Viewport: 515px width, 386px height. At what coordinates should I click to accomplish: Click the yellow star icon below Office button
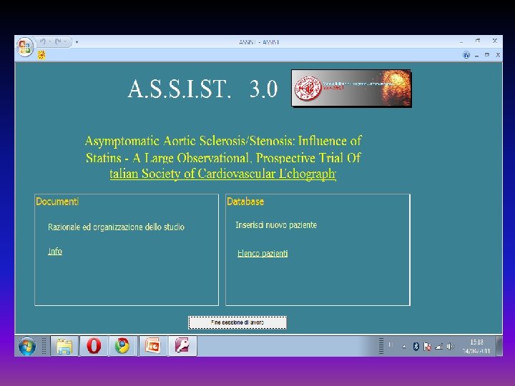tap(41, 55)
